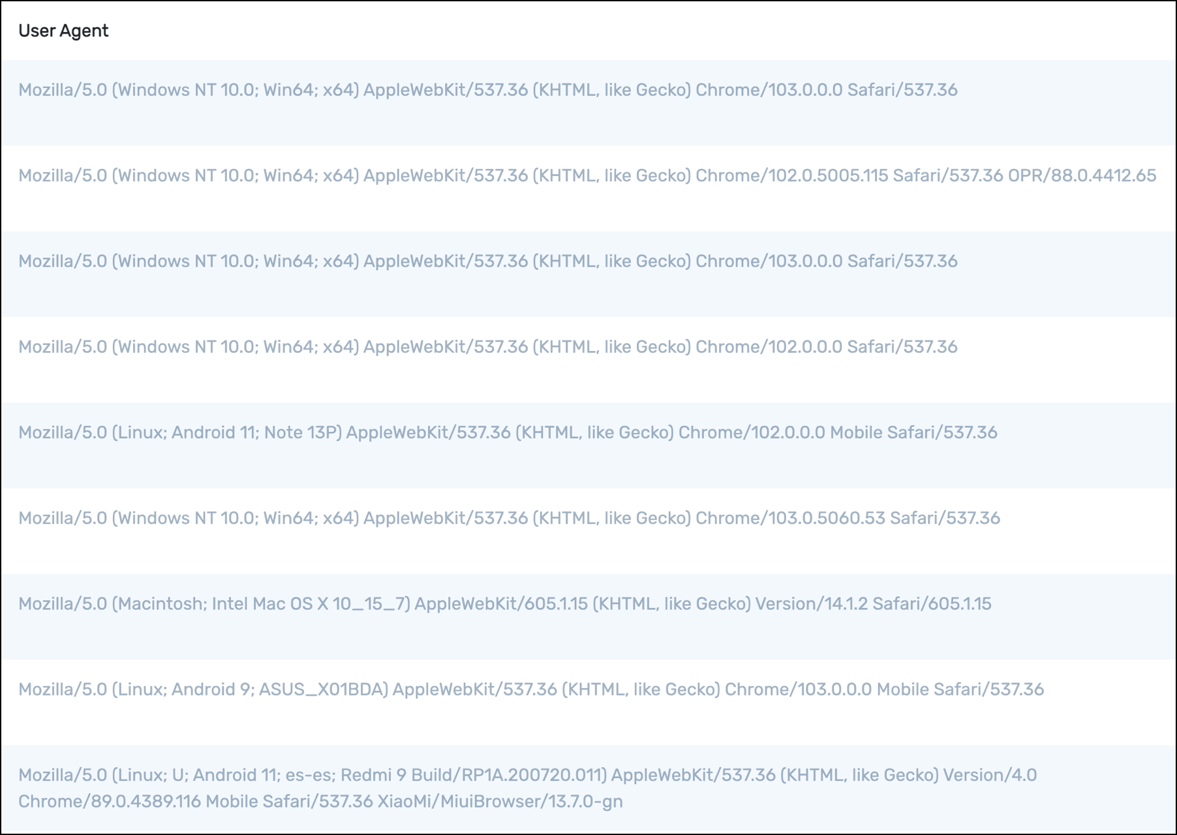Select the Windows Chrome/102.0.0.0 Safari/537.36 row
This screenshot has width=1177, height=835.
click(588, 359)
